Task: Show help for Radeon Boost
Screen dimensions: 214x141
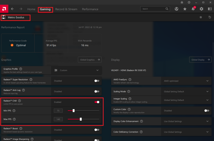Action: (x=21, y=128)
